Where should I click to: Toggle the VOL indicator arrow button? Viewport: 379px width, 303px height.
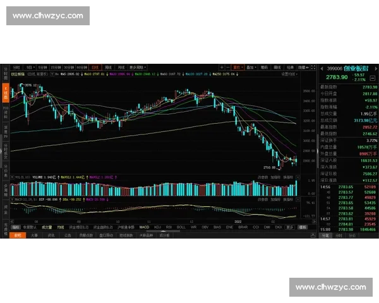click(12, 177)
